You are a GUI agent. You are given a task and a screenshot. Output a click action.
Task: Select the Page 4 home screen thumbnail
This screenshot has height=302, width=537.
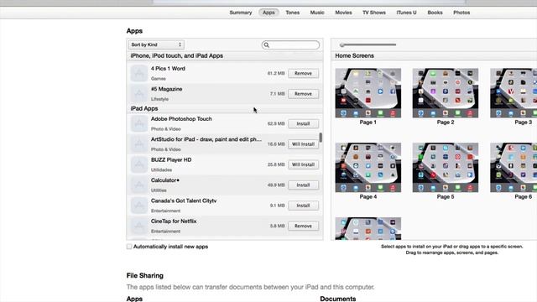(x=368, y=168)
